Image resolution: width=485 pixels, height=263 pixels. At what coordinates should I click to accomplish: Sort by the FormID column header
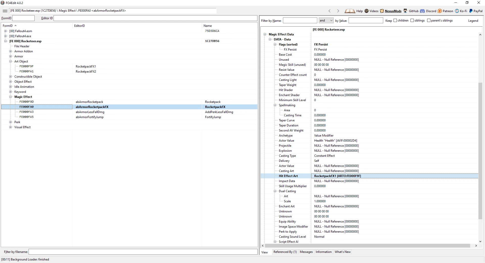pos(37,26)
